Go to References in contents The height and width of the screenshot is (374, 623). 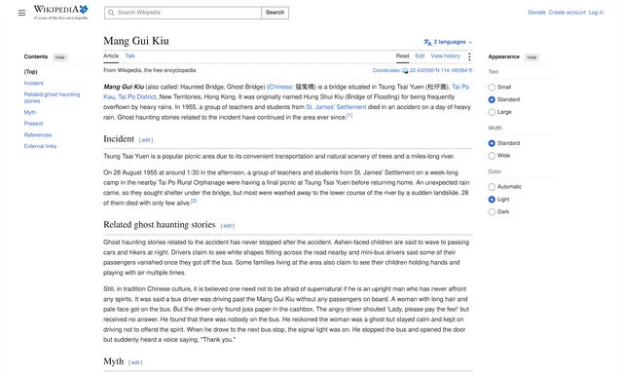(x=38, y=135)
